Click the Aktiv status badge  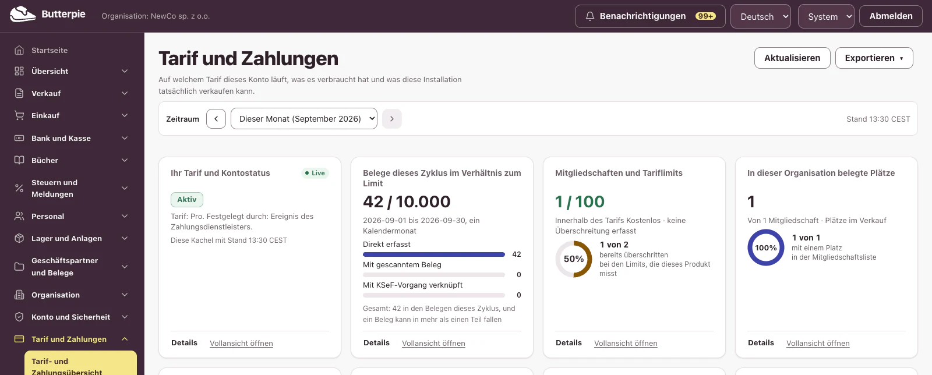(187, 200)
